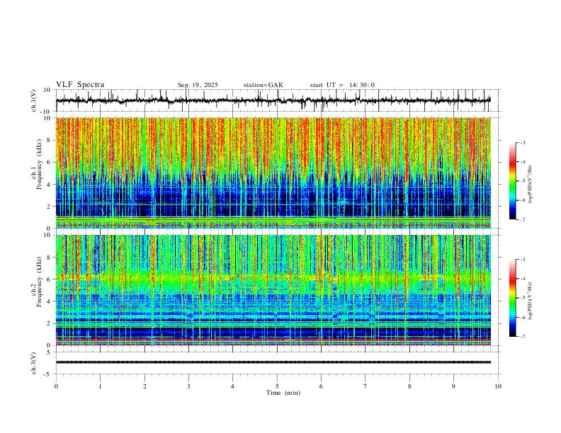561x433 pixels.
Task: Click the ch.3 flat signal trace
Action: coord(273,362)
